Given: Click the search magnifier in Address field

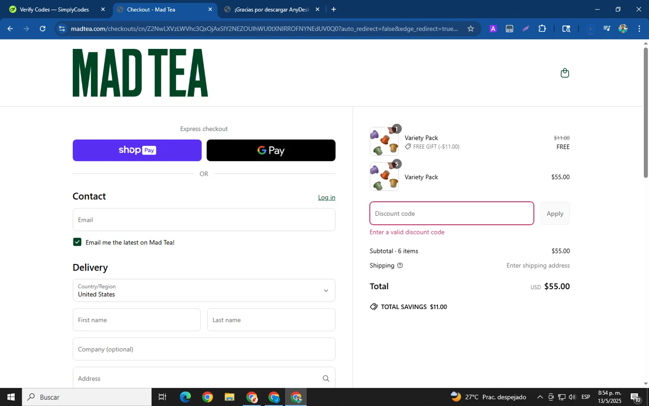Looking at the screenshot, I should point(326,378).
